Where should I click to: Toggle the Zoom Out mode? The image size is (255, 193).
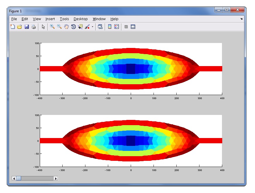(x=59, y=27)
